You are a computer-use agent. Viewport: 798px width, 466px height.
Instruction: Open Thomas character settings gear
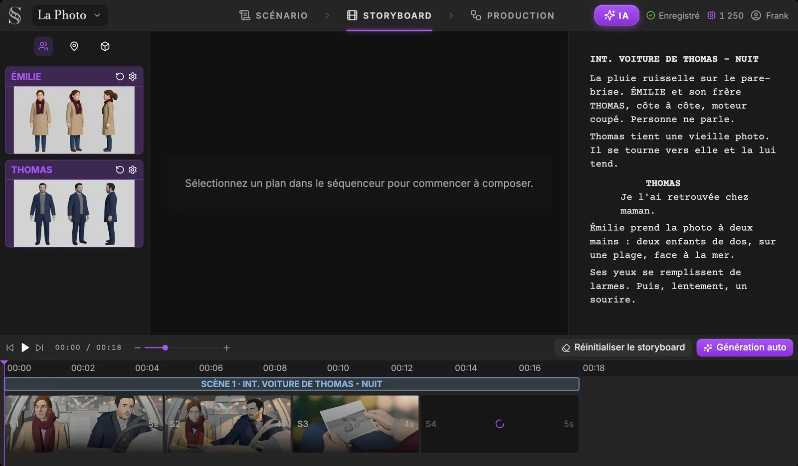click(133, 170)
